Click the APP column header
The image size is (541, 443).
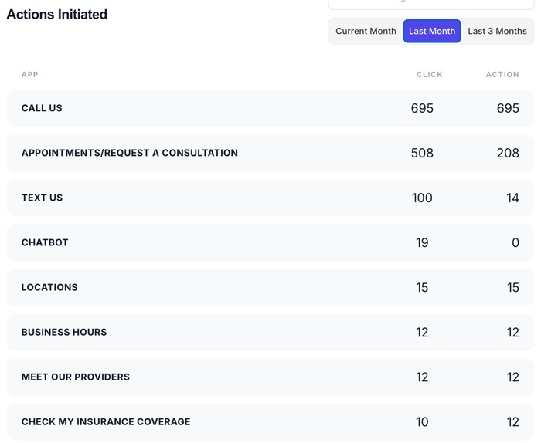pos(30,74)
